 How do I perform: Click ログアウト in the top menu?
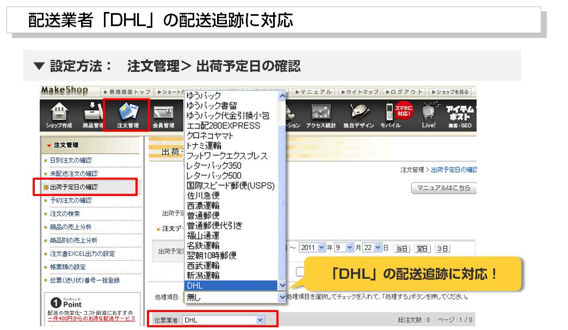(x=404, y=92)
